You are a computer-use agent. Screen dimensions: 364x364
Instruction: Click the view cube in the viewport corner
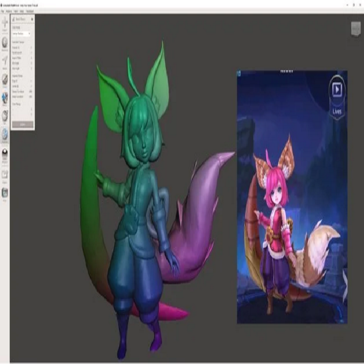pyautogui.click(x=355, y=29)
